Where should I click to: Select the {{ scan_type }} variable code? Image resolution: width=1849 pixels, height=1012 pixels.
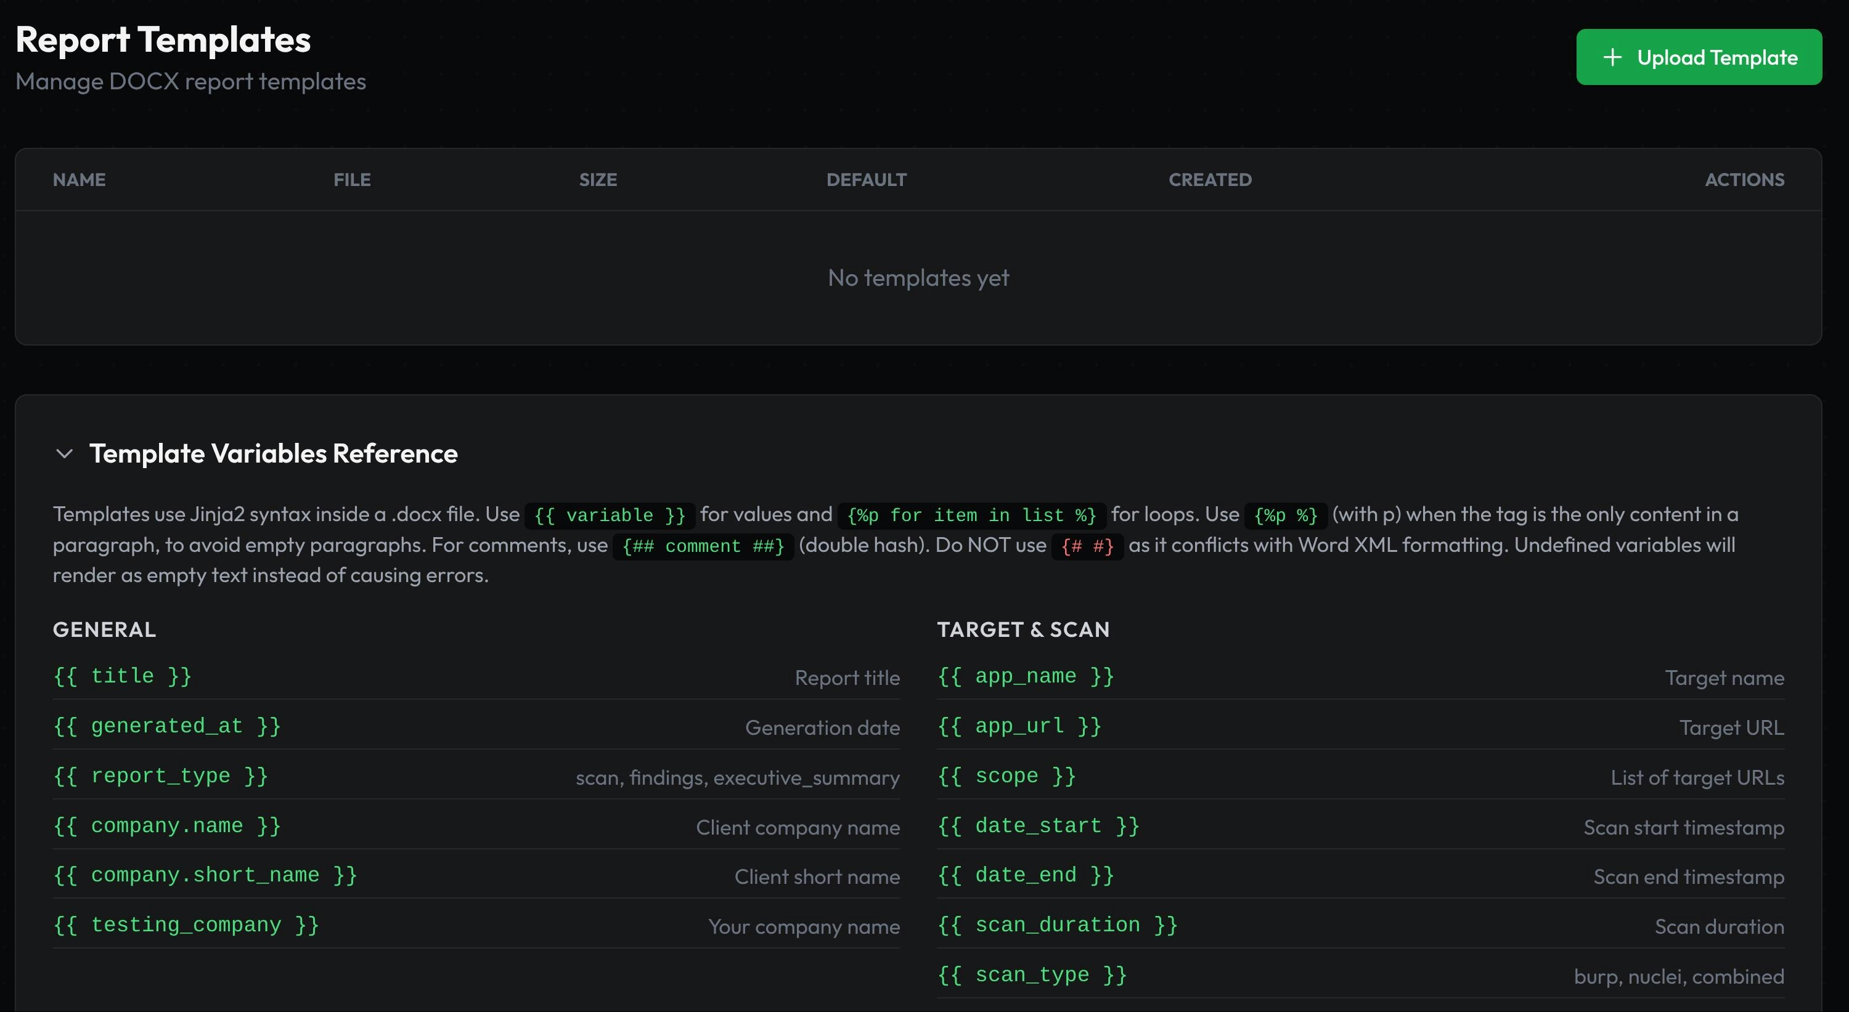[1032, 974]
